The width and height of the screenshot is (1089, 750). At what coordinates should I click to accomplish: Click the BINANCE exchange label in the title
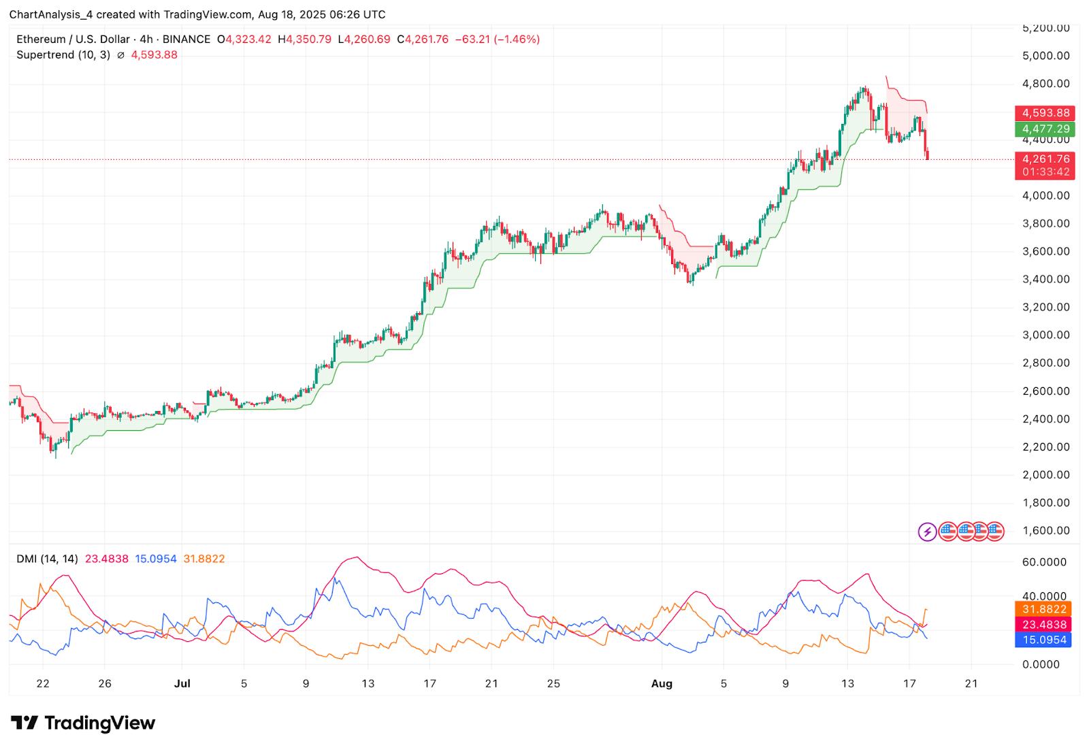186,39
